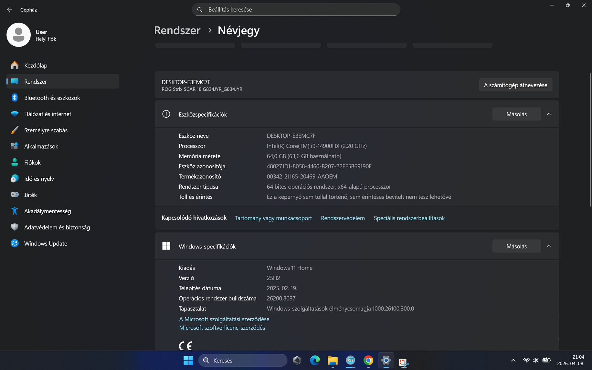Open 'A Microsoft szolgáltatási szerződése' link
Image resolution: width=592 pixels, height=370 pixels.
224,319
